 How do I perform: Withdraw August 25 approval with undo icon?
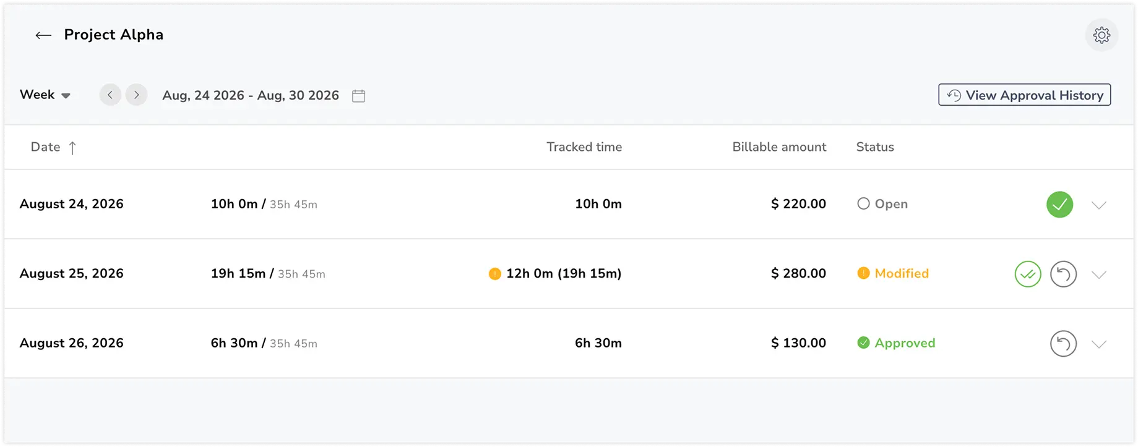[x=1063, y=274]
